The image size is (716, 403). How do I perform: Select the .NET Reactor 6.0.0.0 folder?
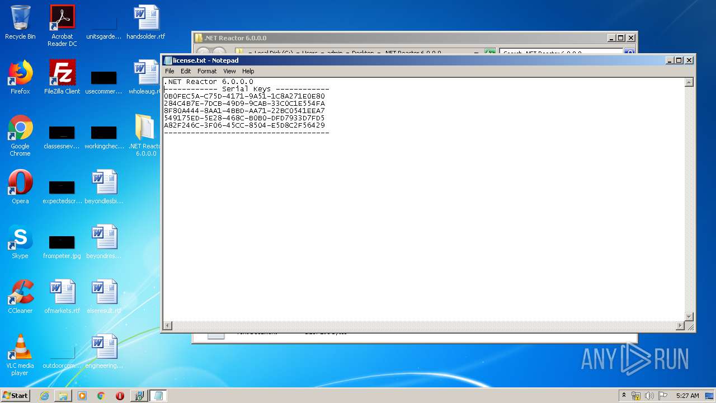pos(145,135)
